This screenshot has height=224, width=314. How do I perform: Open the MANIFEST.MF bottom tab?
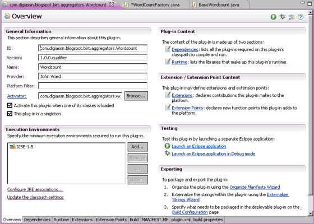point(155,220)
